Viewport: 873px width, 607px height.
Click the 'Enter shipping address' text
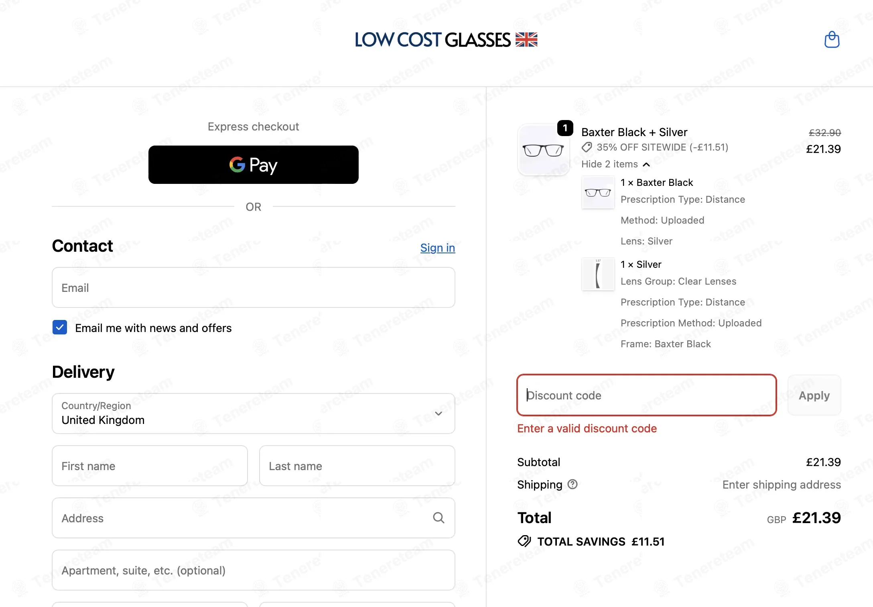click(782, 485)
